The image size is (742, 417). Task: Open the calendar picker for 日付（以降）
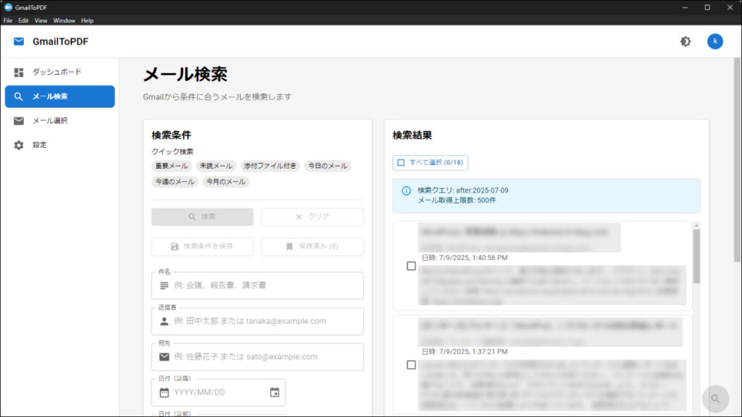(275, 392)
